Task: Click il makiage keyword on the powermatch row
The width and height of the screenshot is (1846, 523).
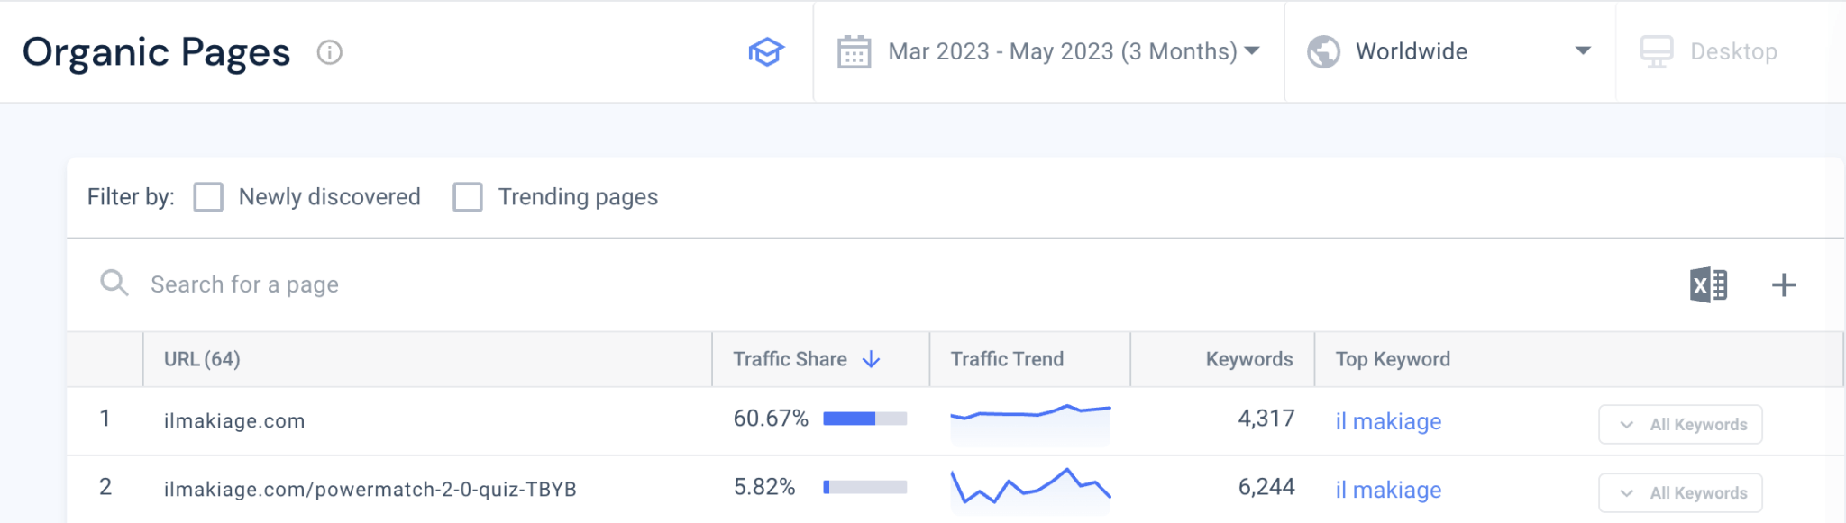Action: (1388, 490)
